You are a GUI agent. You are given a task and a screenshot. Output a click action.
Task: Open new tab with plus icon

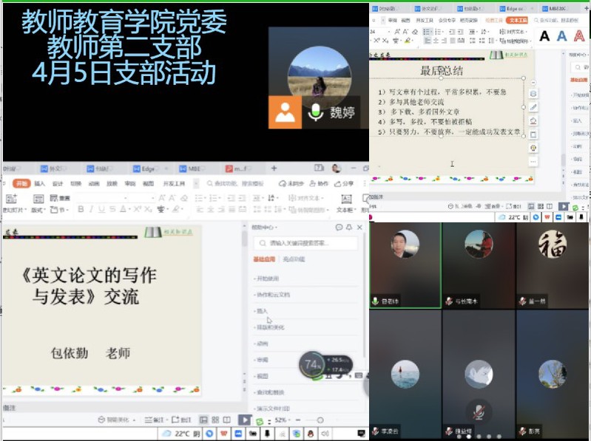coord(274,168)
